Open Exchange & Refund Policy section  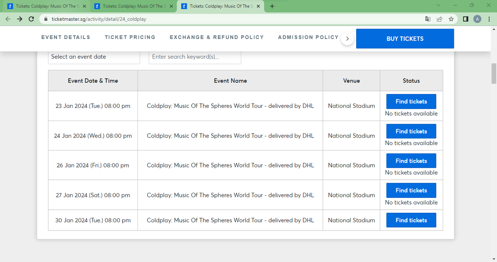217,37
